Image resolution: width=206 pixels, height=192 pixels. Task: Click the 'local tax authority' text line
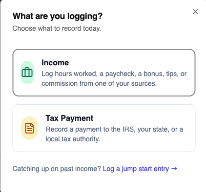tap(73, 139)
